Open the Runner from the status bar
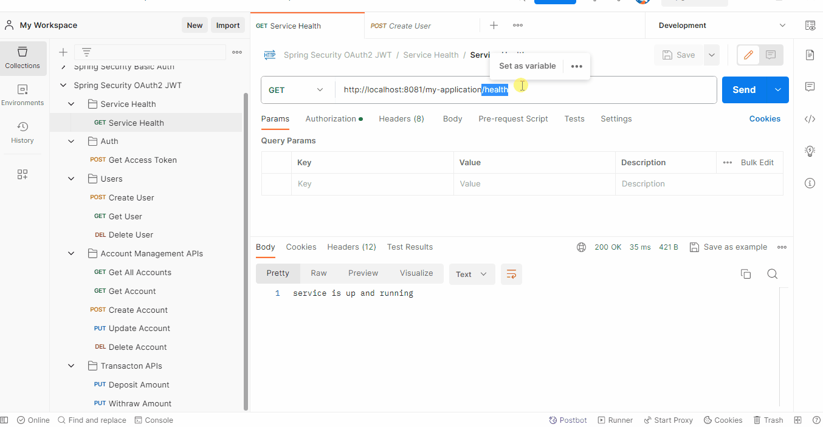The height and width of the screenshot is (427, 823). 615,420
